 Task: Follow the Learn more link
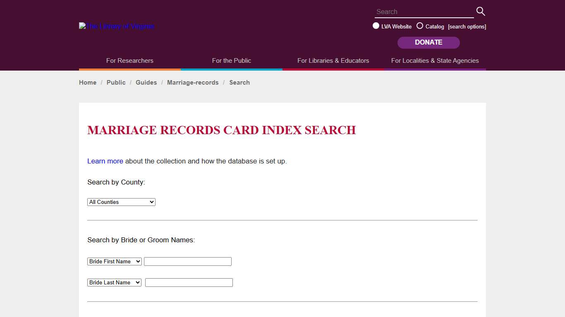pos(105,161)
